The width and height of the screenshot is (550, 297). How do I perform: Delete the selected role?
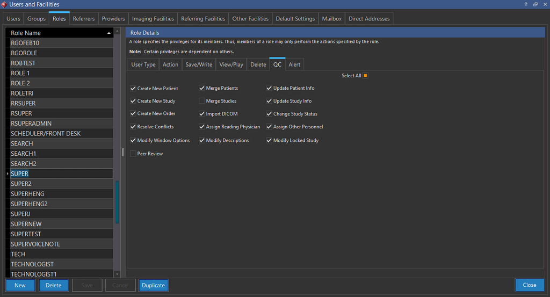coord(54,285)
